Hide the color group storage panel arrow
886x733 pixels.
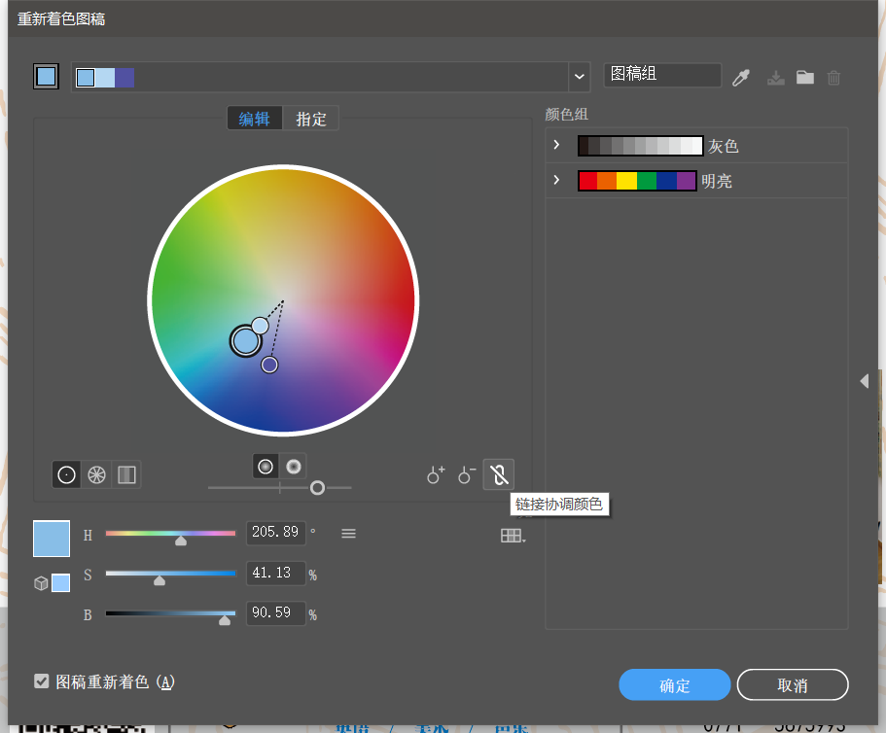[x=865, y=381]
